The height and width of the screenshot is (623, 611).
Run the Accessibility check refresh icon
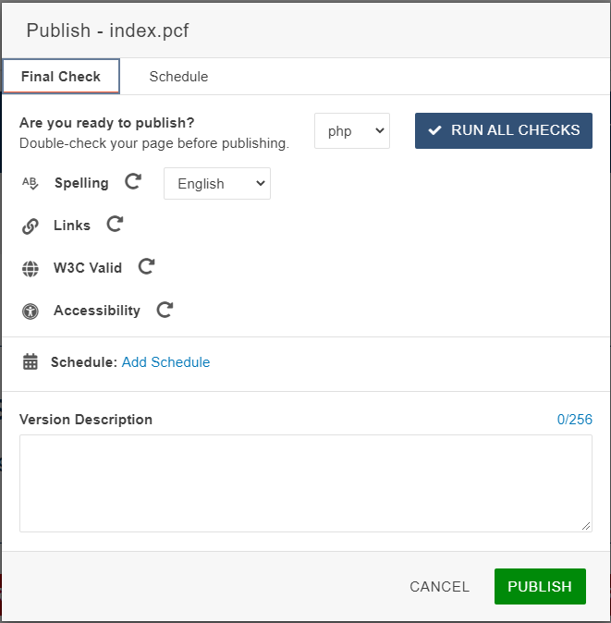point(165,310)
